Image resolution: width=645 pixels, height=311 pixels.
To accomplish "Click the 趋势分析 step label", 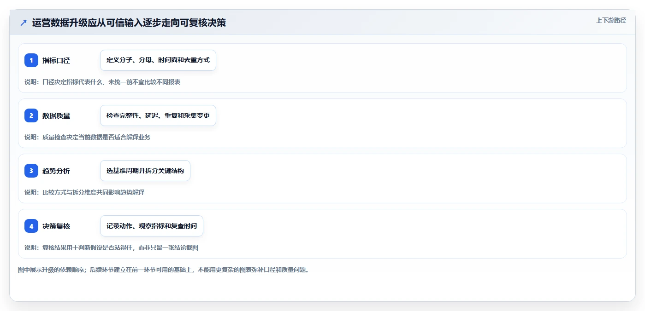I will (56, 171).
